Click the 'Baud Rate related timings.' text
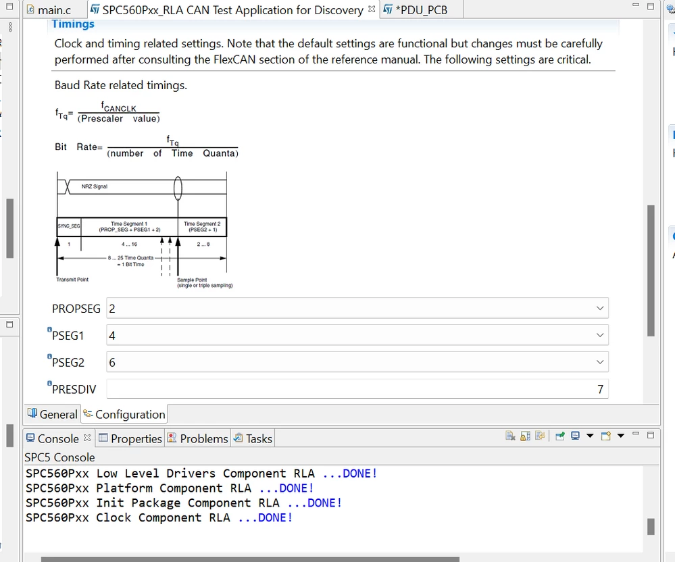Screen dimensions: 675x562 tap(120, 85)
